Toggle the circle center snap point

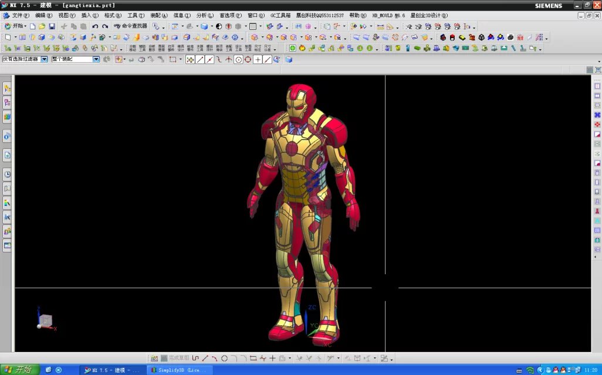(x=238, y=59)
